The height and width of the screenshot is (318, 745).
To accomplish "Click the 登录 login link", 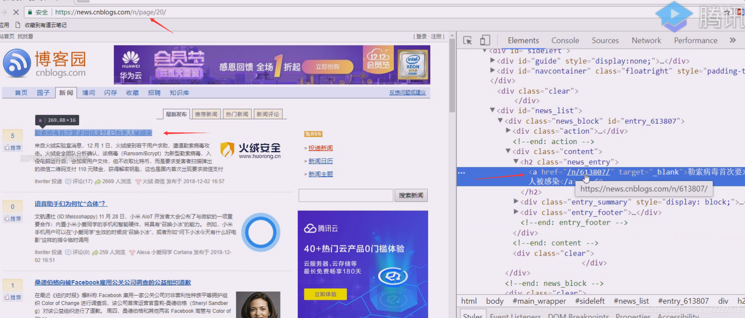I will [421, 36].
